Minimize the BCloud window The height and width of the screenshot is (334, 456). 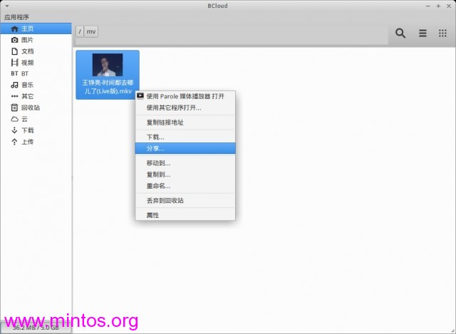coord(427,6)
